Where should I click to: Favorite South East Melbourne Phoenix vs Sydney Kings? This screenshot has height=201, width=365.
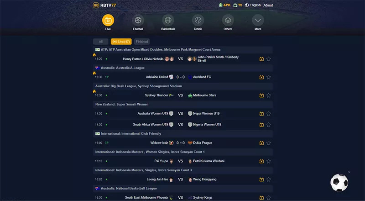point(269,198)
